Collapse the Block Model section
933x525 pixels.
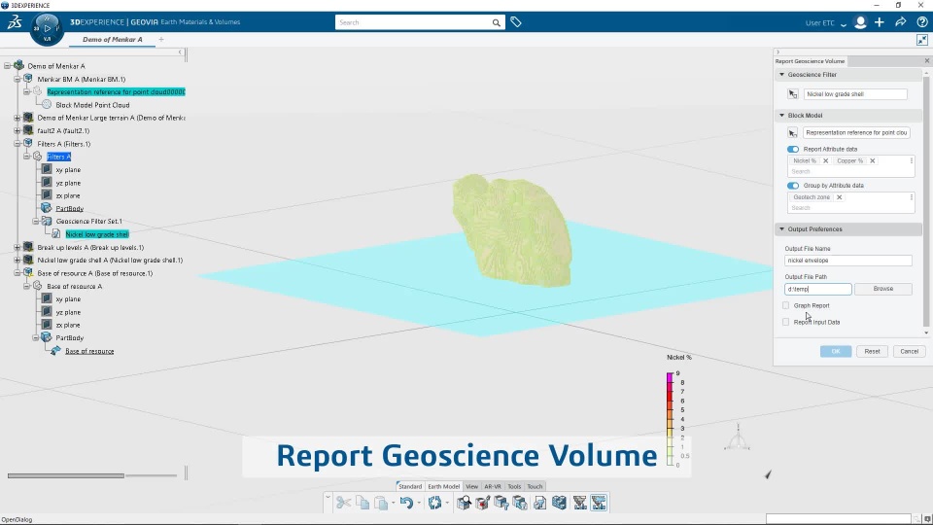click(x=781, y=115)
